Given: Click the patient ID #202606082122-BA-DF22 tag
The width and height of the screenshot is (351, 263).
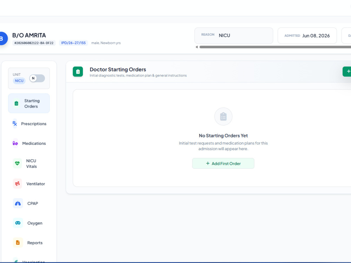Looking at the screenshot, I should click(34, 43).
